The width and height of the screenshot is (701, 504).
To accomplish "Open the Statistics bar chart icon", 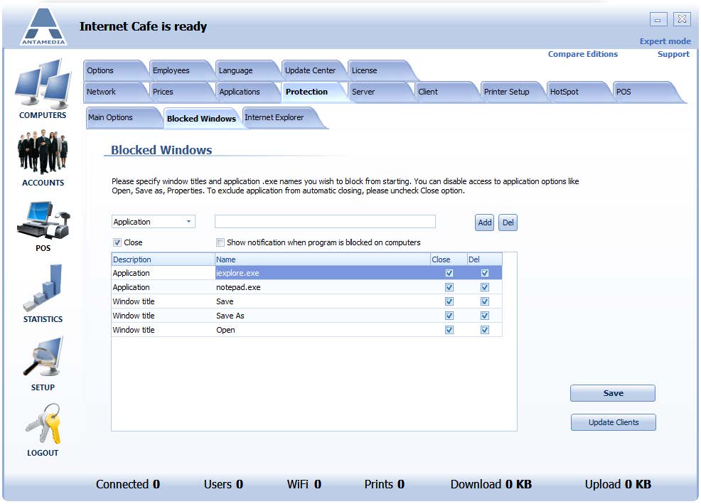I will pyautogui.click(x=43, y=289).
